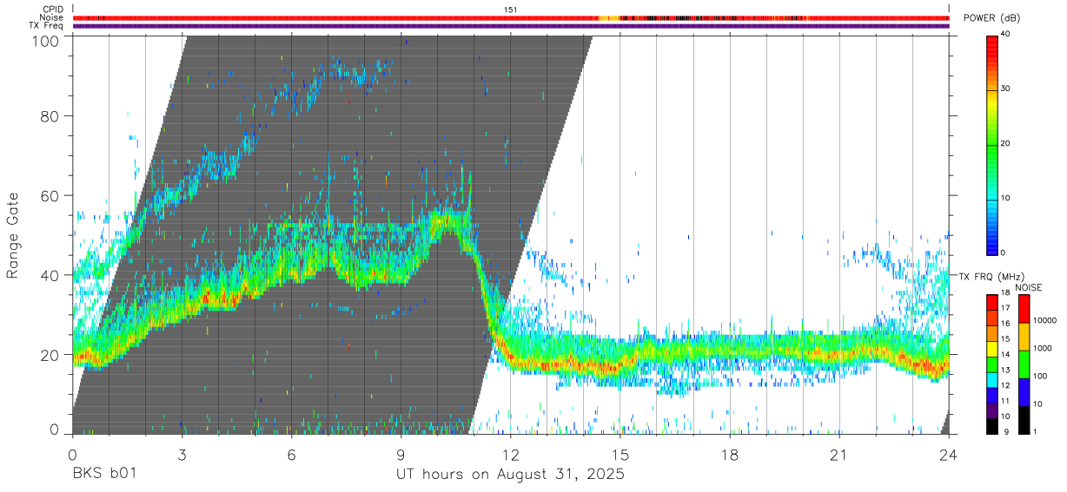This screenshot has width=1067, height=492.
Task: Click the x-axis hour label 15
Action: (x=620, y=455)
